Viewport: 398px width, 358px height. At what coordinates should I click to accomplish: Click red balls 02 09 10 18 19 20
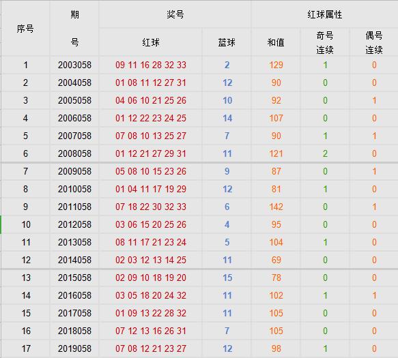151,278
